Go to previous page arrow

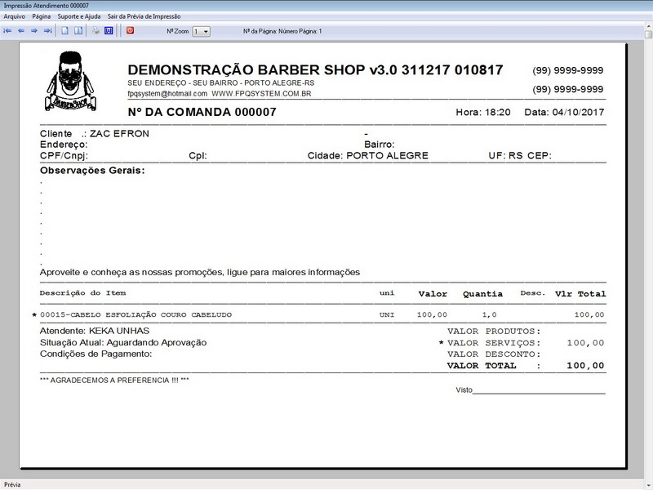tap(21, 31)
